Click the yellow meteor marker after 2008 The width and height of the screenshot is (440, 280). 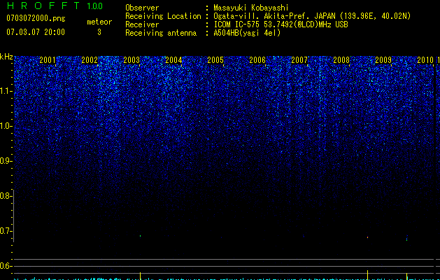(367, 275)
